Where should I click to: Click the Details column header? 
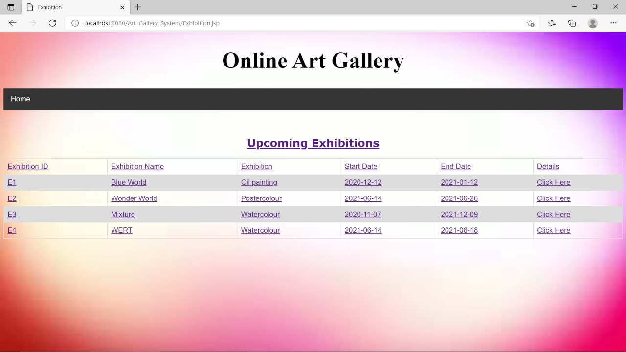pos(548,166)
